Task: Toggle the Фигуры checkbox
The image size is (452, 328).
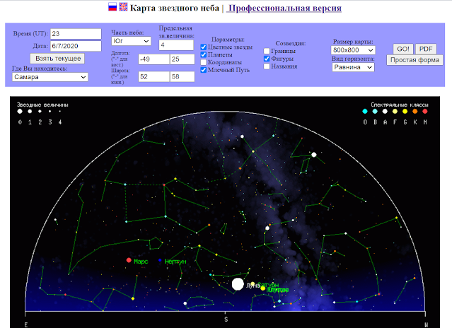Action: (x=267, y=59)
